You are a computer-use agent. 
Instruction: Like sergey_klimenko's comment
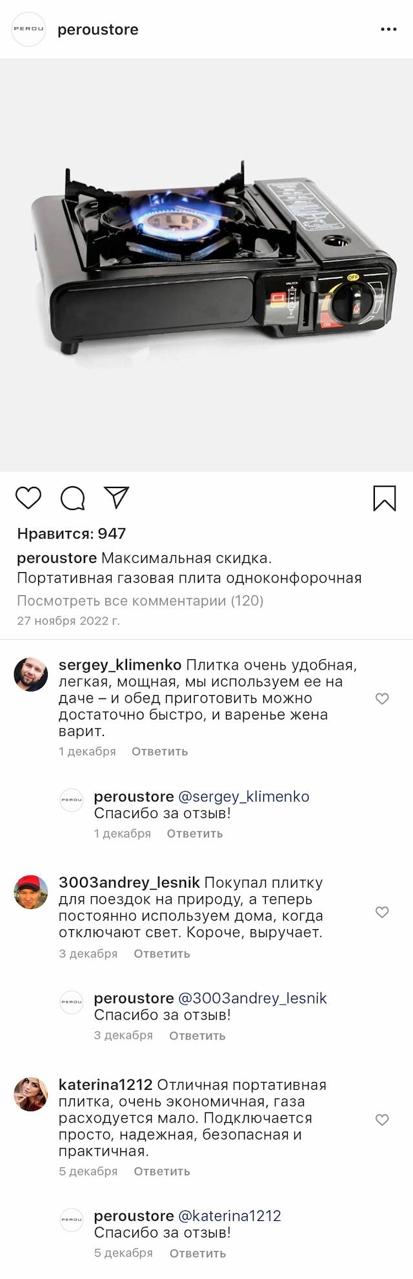pos(382,699)
